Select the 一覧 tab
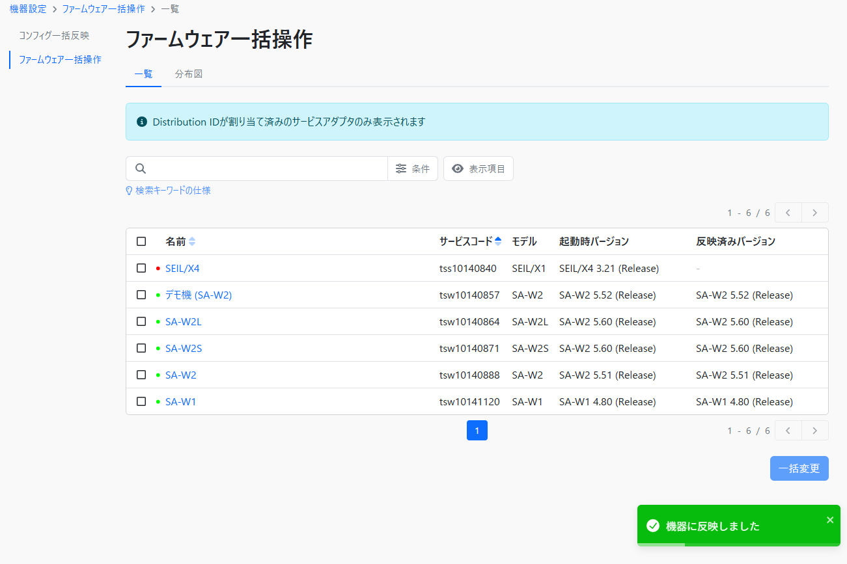Image resolution: width=847 pixels, height=564 pixels. coord(143,74)
